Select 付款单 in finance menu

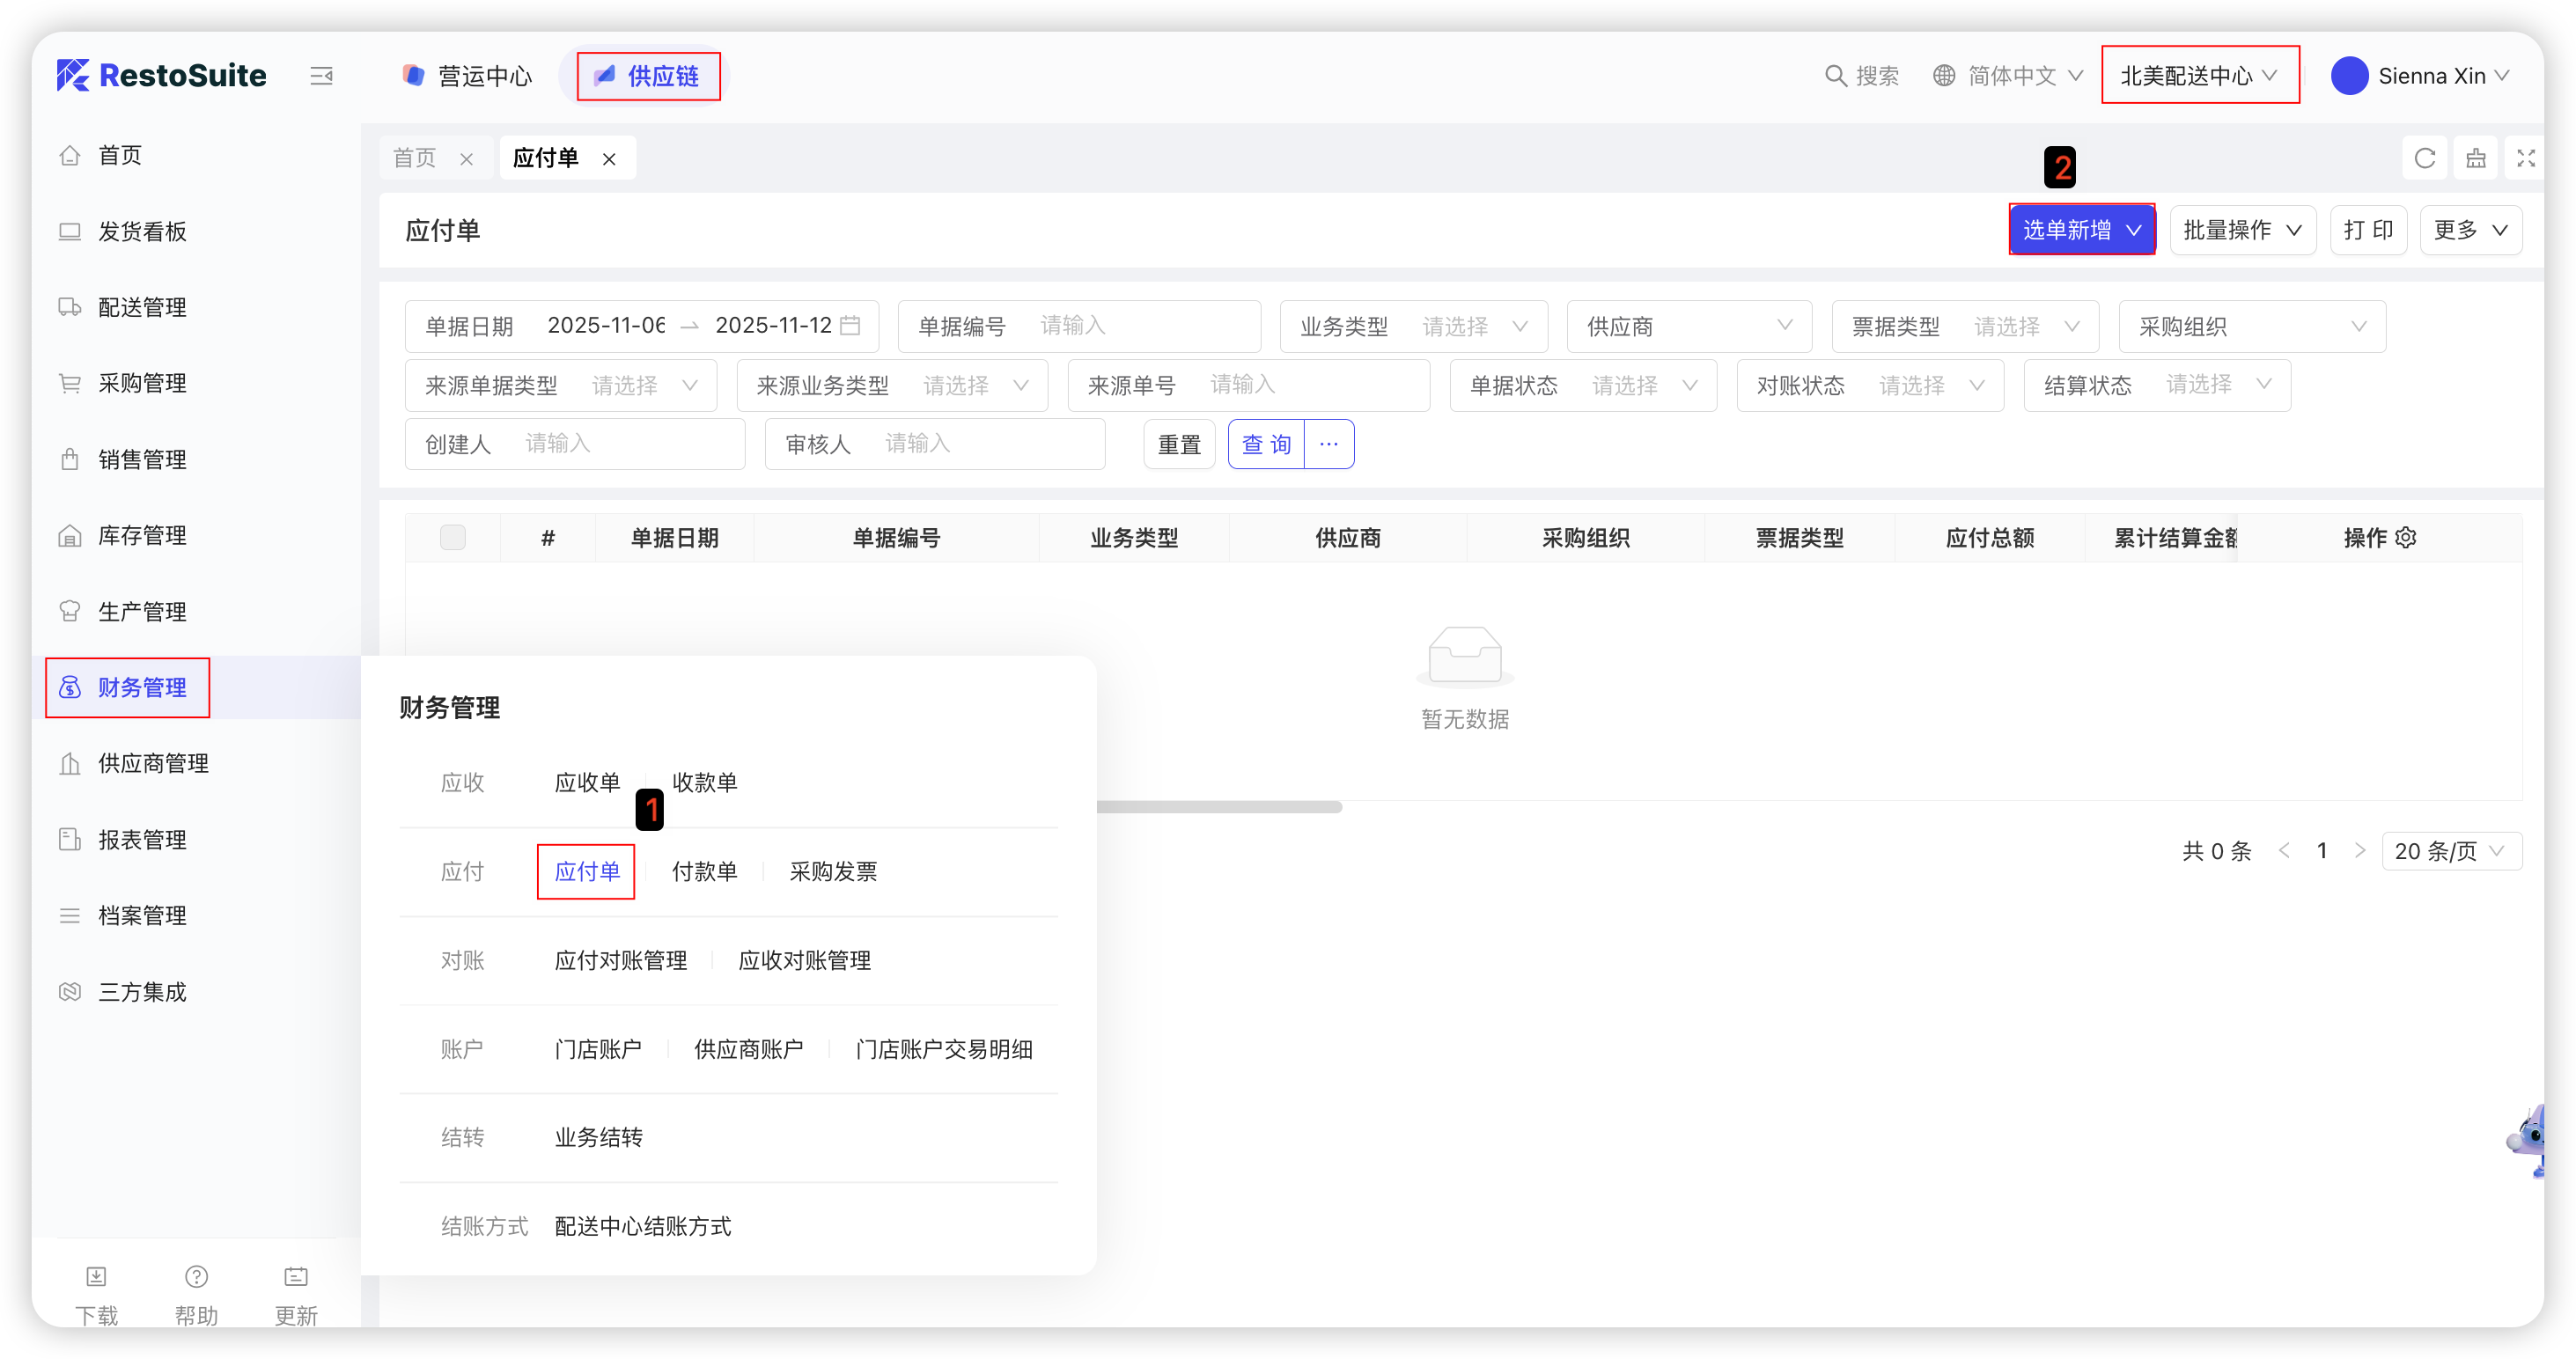[704, 872]
